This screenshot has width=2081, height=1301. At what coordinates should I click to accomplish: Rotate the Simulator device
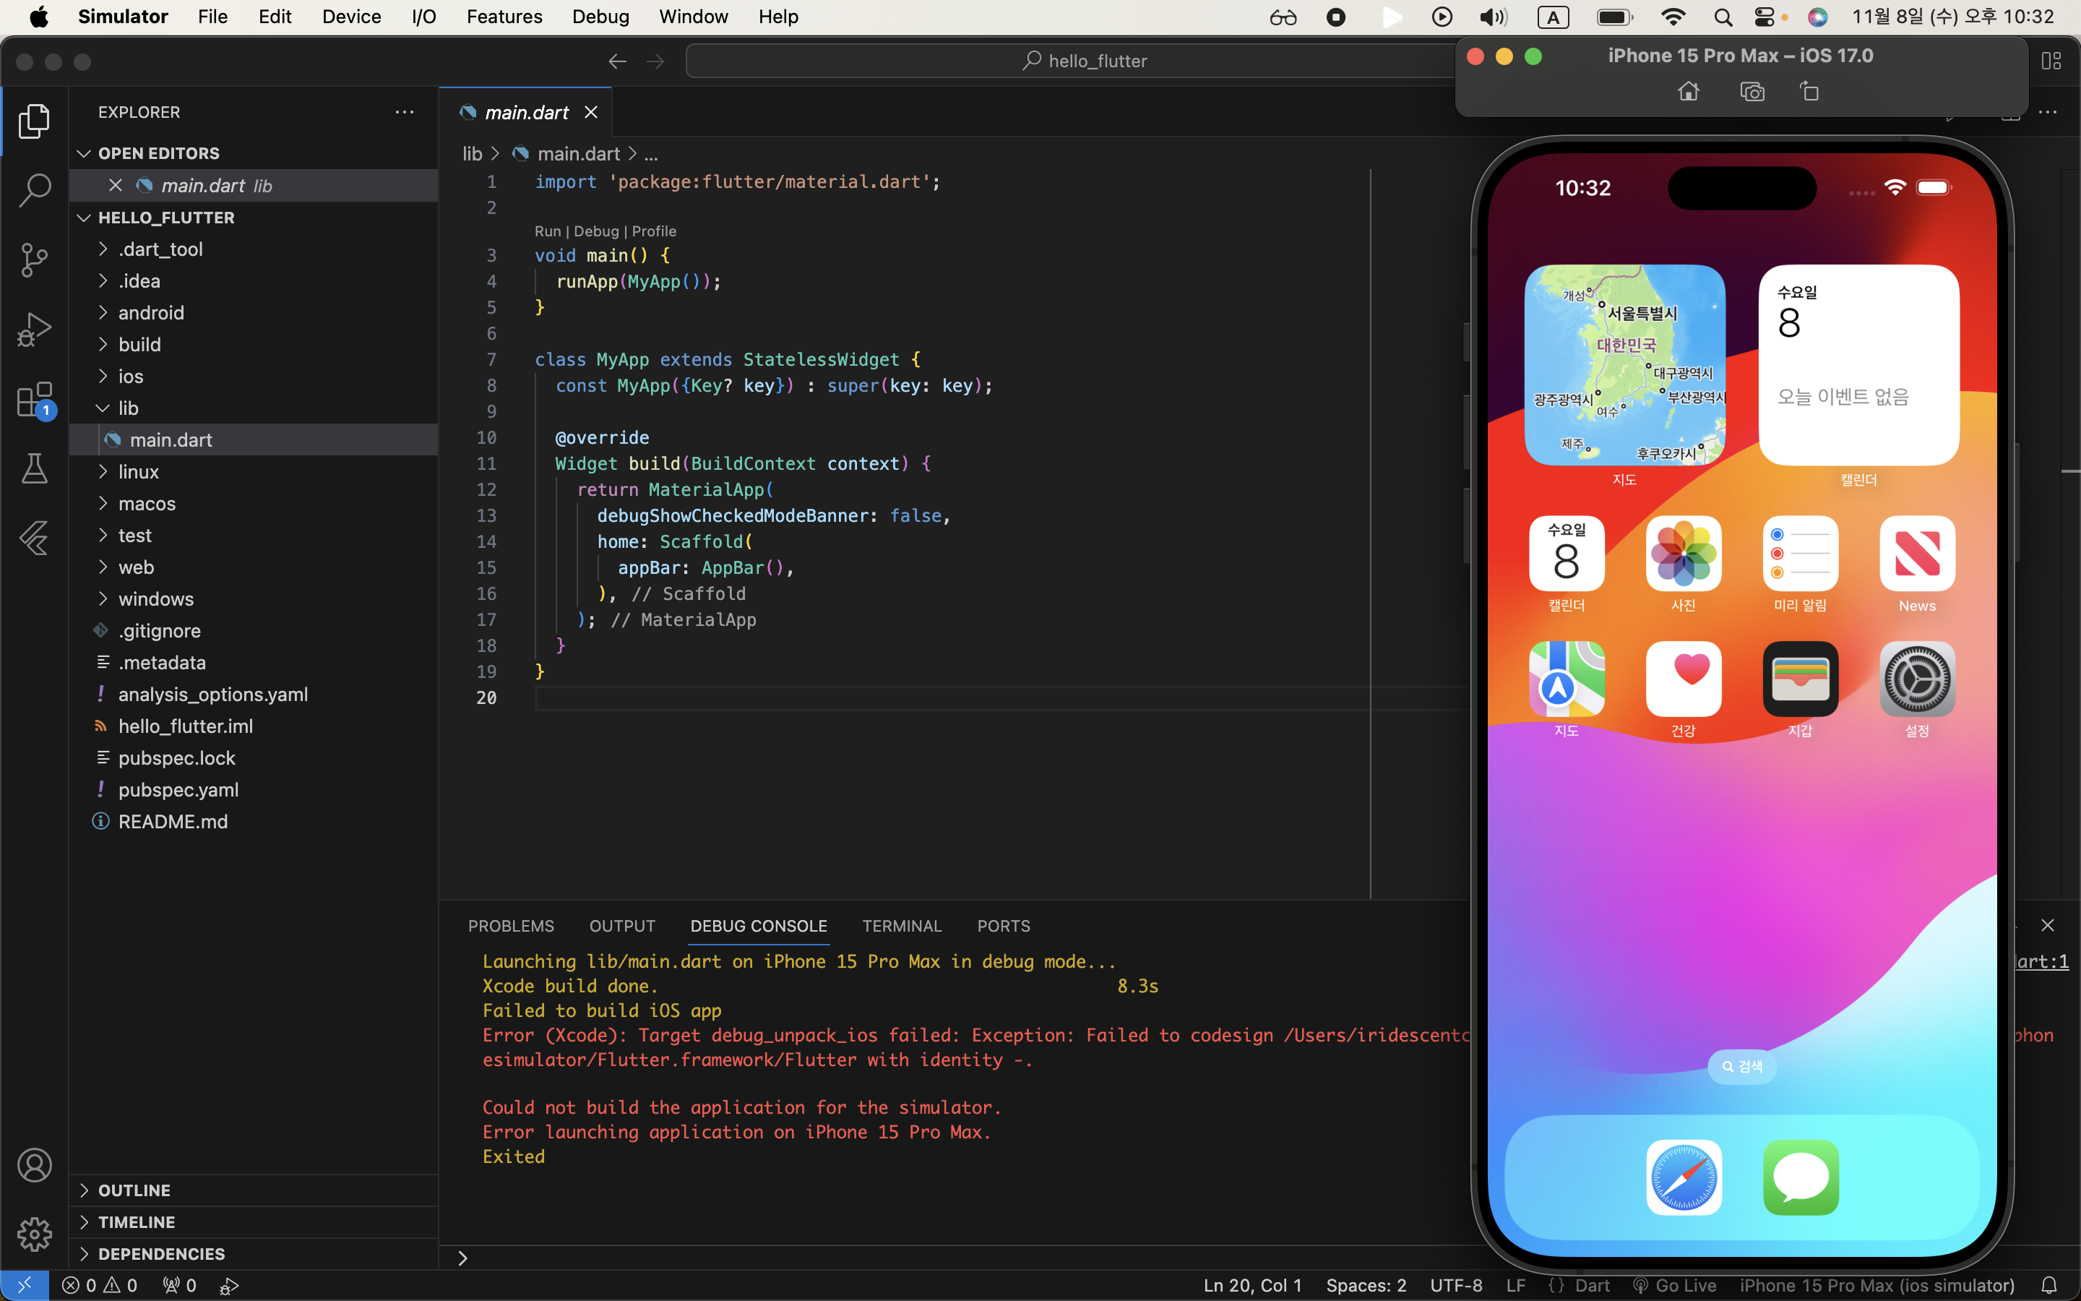[1809, 91]
